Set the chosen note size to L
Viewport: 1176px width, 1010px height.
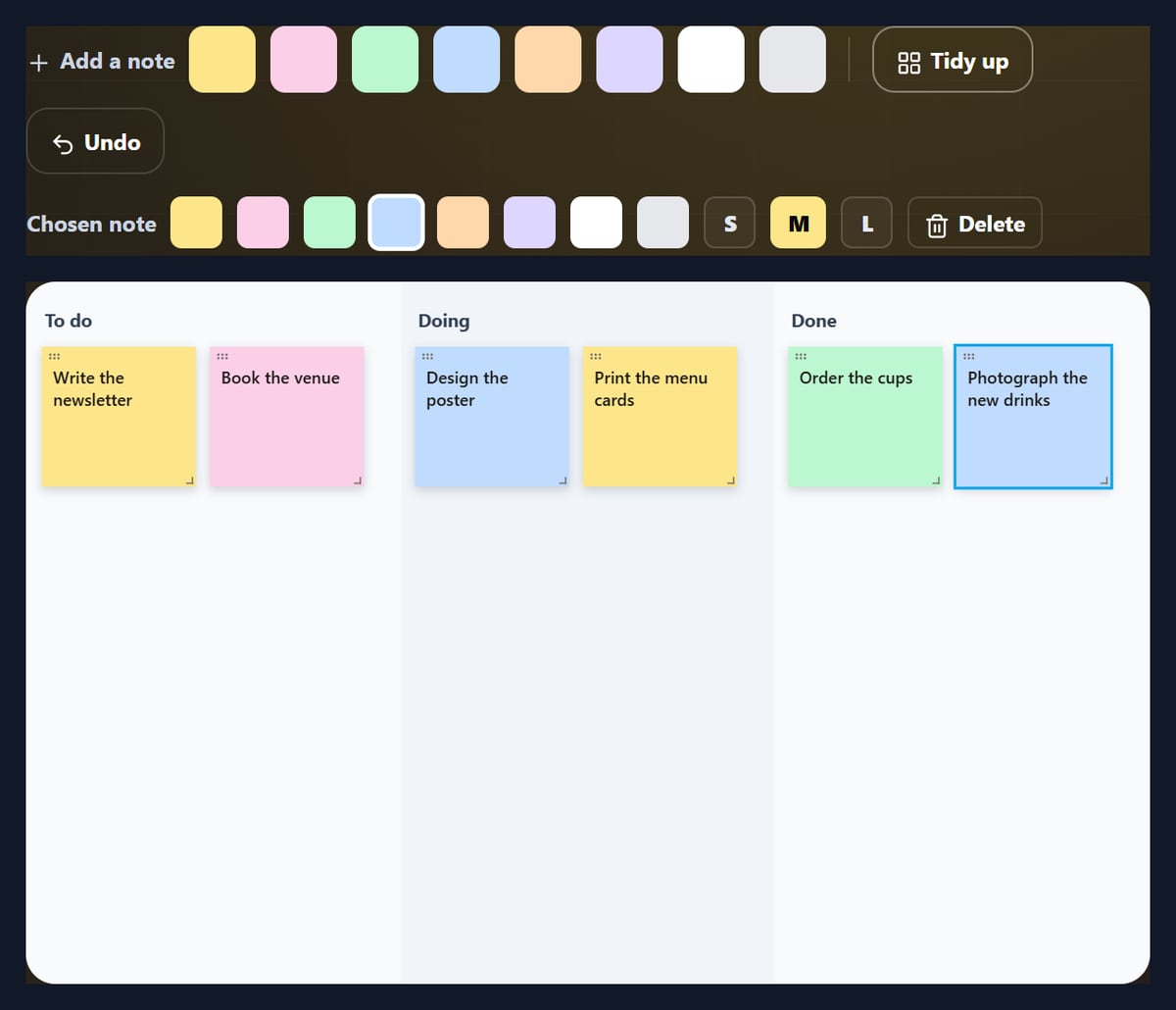click(x=867, y=223)
